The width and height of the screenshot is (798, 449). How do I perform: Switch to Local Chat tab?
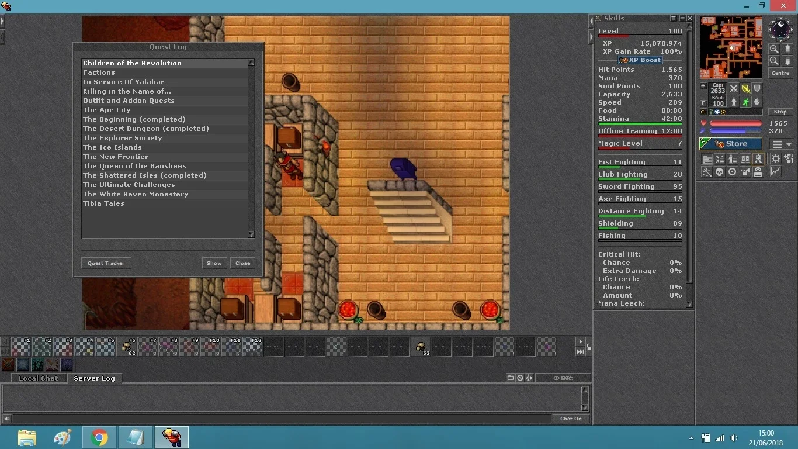click(38, 378)
